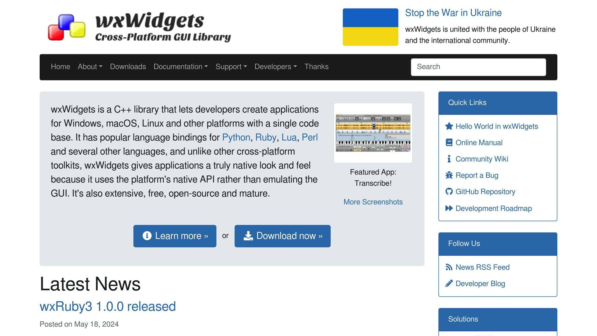This screenshot has width=597, height=336.
Task: Click the book icon for Online Manual
Action: point(449,142)
